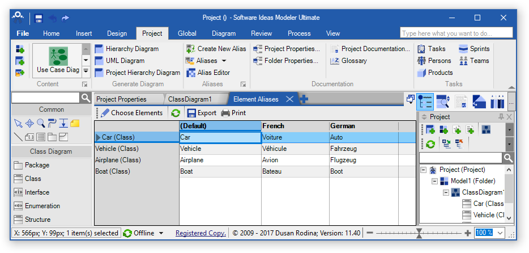Click the Registered Copy link
The width and height of the screenshot is (529, 253).
[200, 233]
